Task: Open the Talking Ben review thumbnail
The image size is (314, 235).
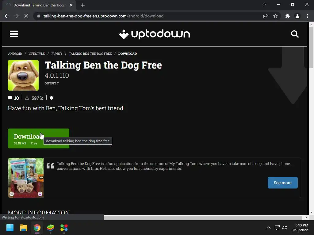Action: pyautogui.click(x=26, y=178)
